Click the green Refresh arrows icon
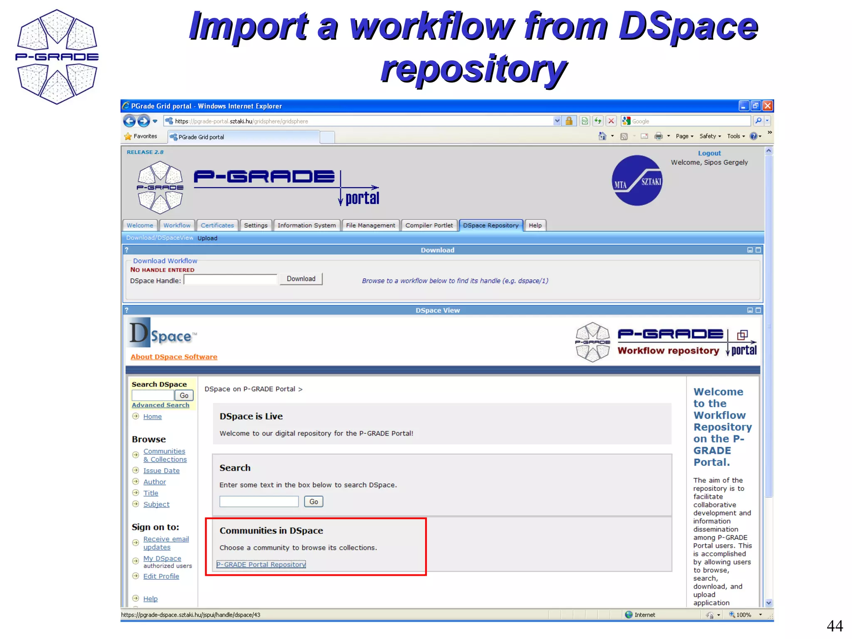The width and height of the screenshot is (852, 639). coord(598,121)
